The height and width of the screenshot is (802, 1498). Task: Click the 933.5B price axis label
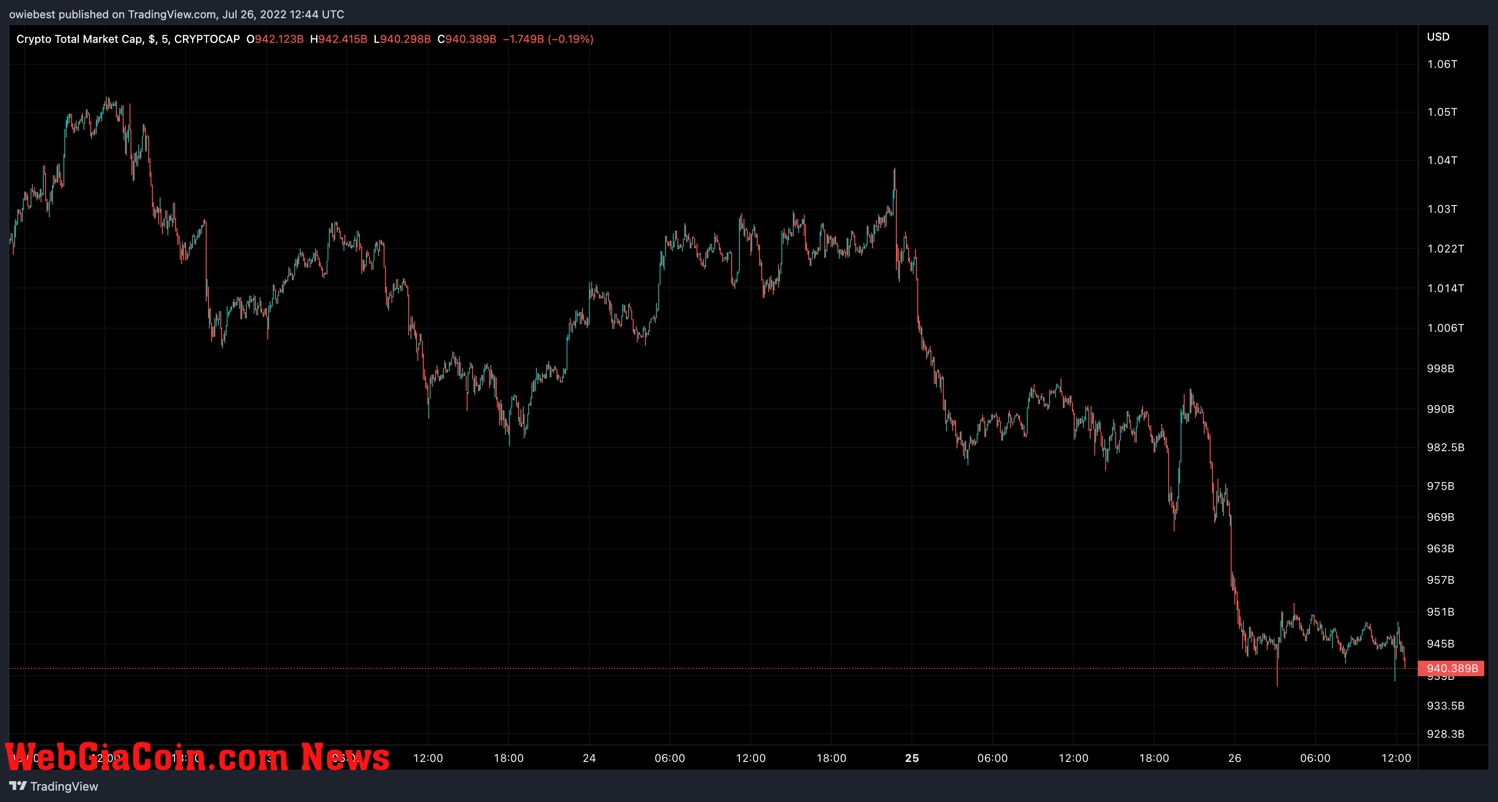(x=1446, y=705)
